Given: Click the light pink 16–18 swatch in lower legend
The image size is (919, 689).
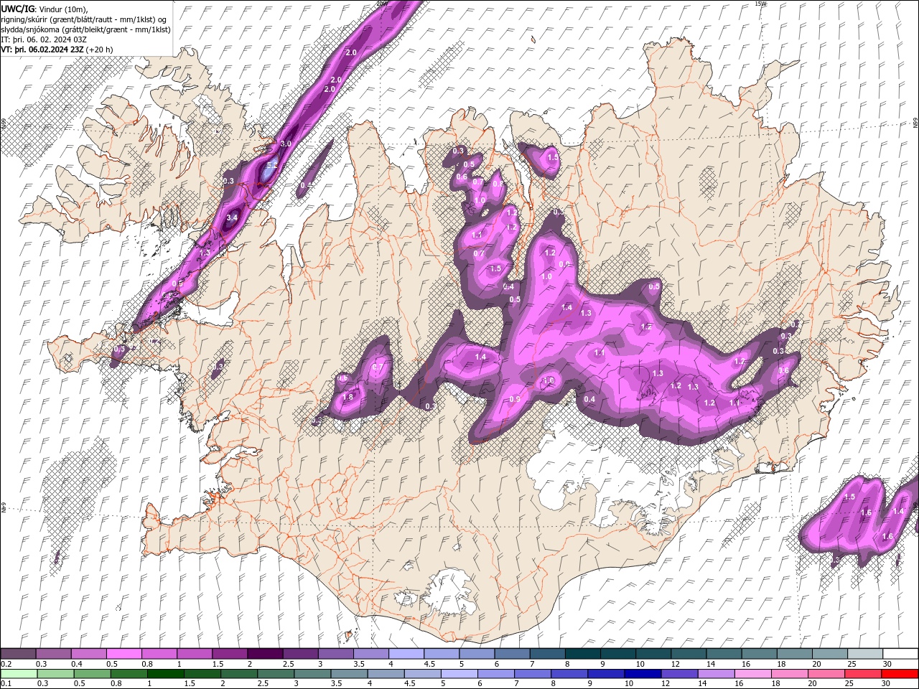Looking at the screenshot, I should pos(752,673).
